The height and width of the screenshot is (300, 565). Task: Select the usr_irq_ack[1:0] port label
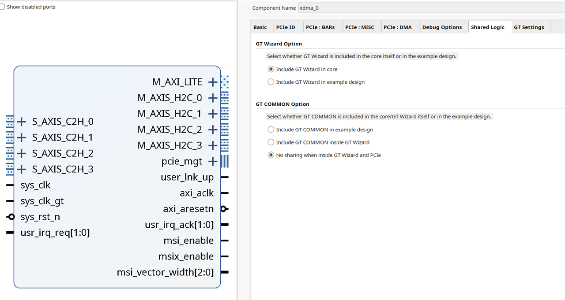tap(179, 225)
